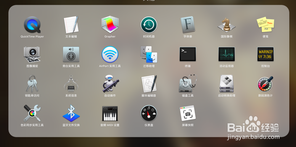This screenshot has height=147, width=296.
Task: Launch 屏幕快照 Screenshot app icon
Action: [x=188, y=113]
